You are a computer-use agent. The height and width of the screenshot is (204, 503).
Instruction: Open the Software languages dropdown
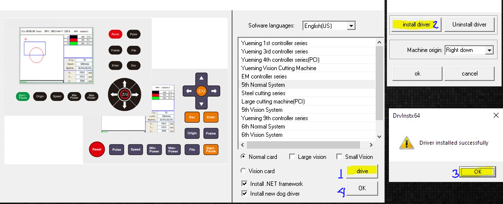[329, 25]
